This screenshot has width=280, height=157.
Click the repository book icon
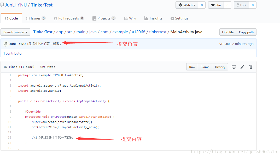click(2, 5)
